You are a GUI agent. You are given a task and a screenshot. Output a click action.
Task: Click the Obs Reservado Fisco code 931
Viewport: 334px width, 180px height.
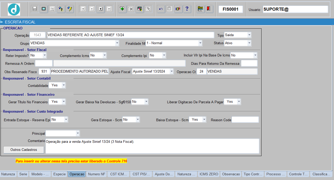(44, 71)
